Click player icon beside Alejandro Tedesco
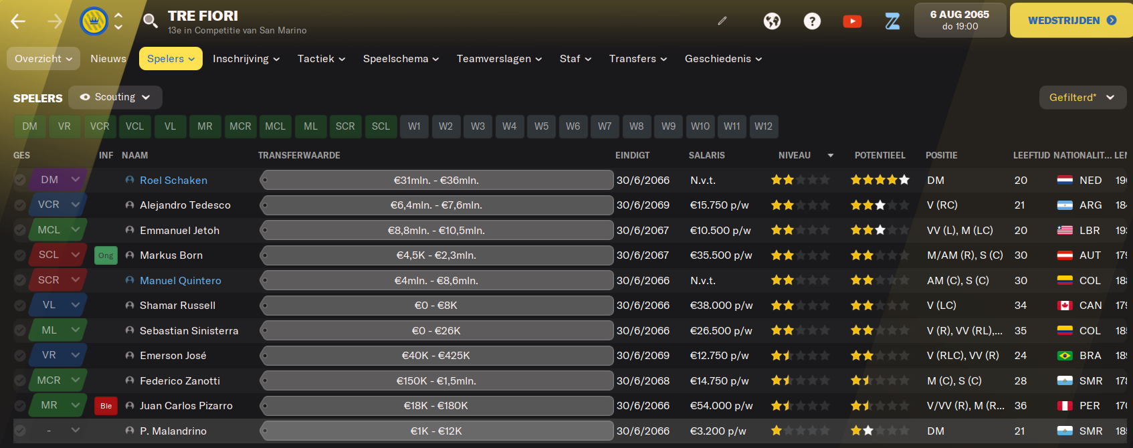The height and width of the screenshot is (448, 1133). [x=130, y=205]
